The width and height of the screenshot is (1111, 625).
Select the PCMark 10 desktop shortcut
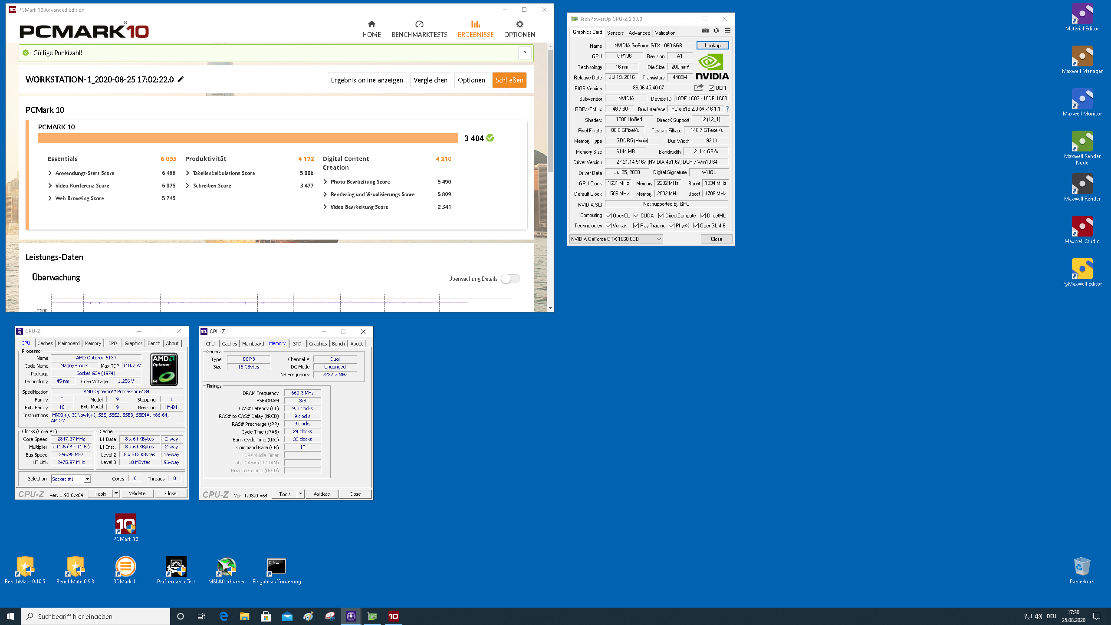pyautogui.click(x=126, y=528)
